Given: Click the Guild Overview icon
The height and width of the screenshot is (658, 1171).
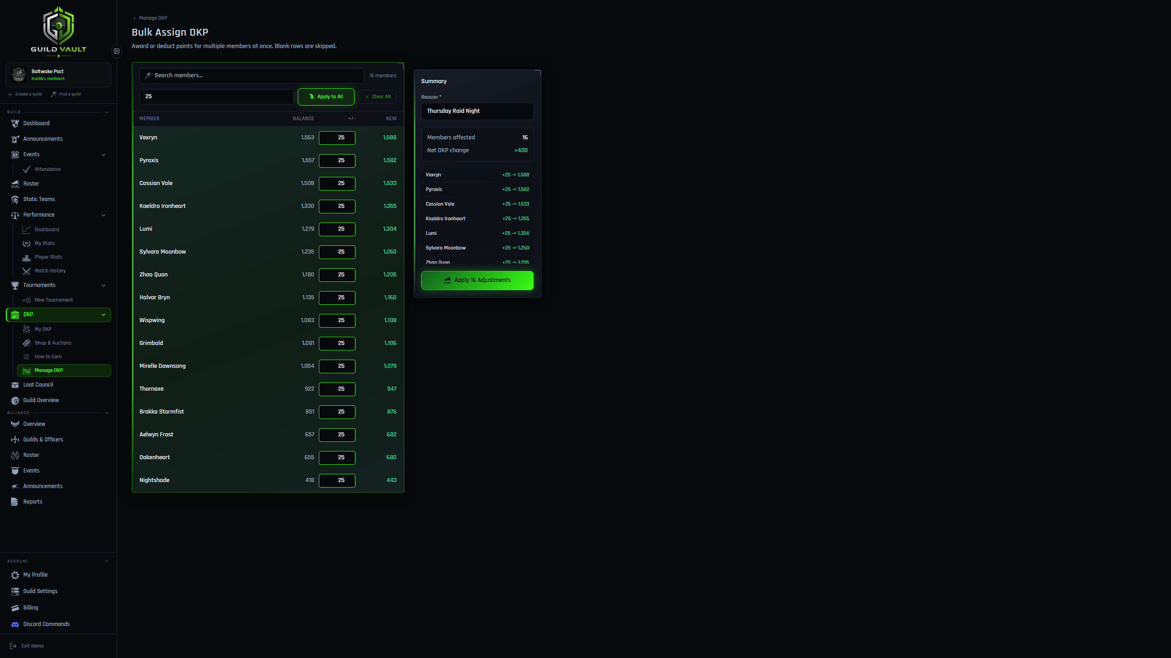Looking at the screenshot, I should tap(15, 400).
